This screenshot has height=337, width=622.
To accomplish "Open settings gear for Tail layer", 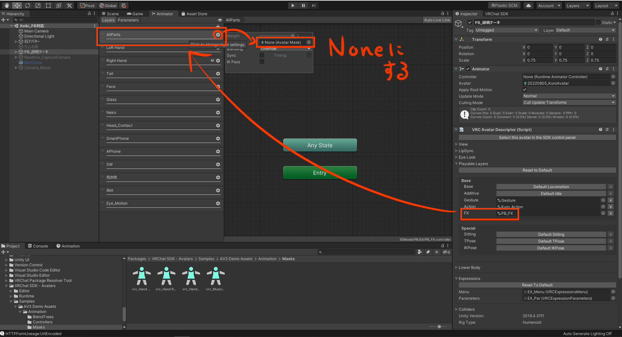I will (x=218, y=74).
